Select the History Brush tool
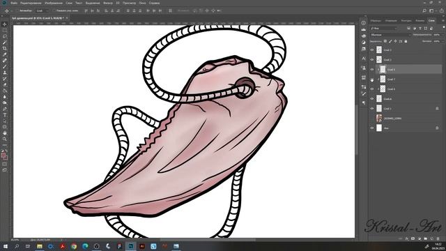 pos(5,79)
